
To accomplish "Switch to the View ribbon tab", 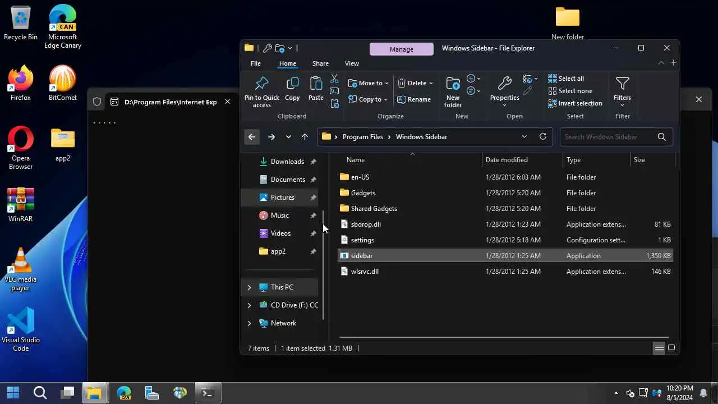I will click(352, 63).
